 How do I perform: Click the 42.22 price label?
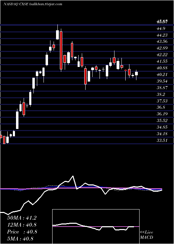(x=162, y=55)
